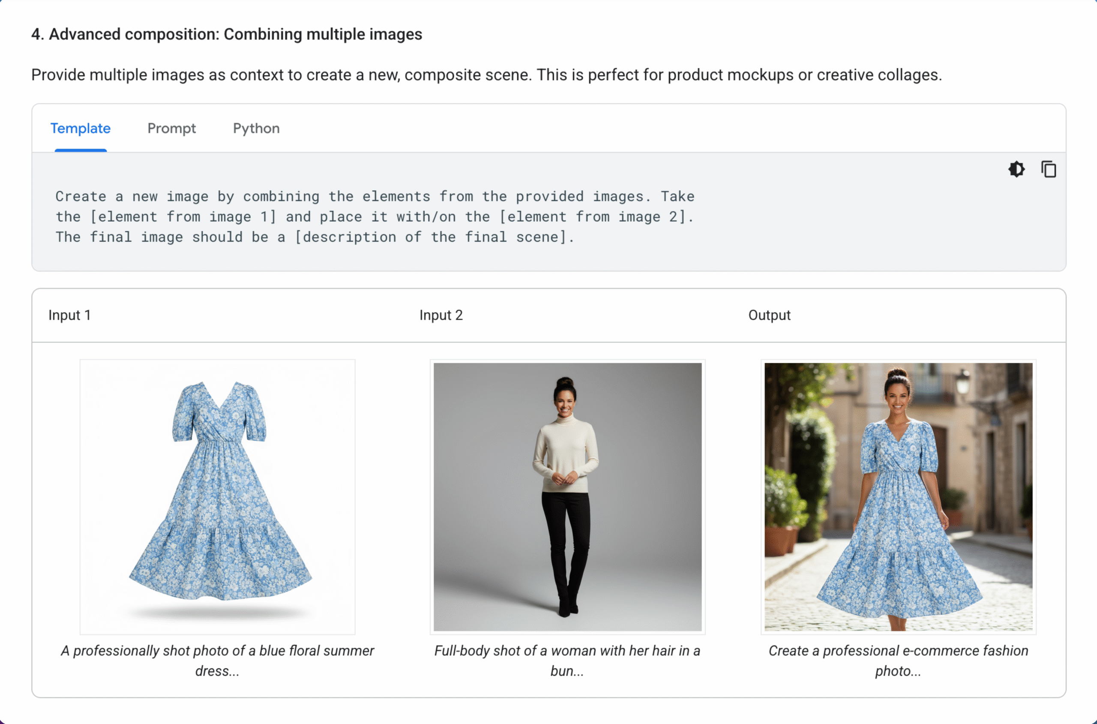Click the 'Input 1' column header
The image size is (1097, 724).
[70, 315]
